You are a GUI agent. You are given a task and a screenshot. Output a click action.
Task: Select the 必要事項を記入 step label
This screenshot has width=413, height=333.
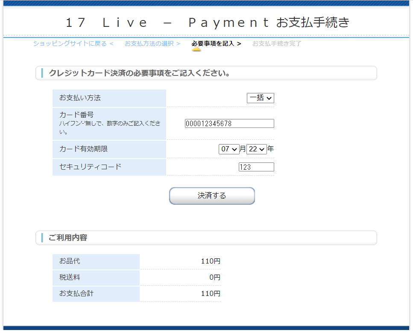[216, 43]
